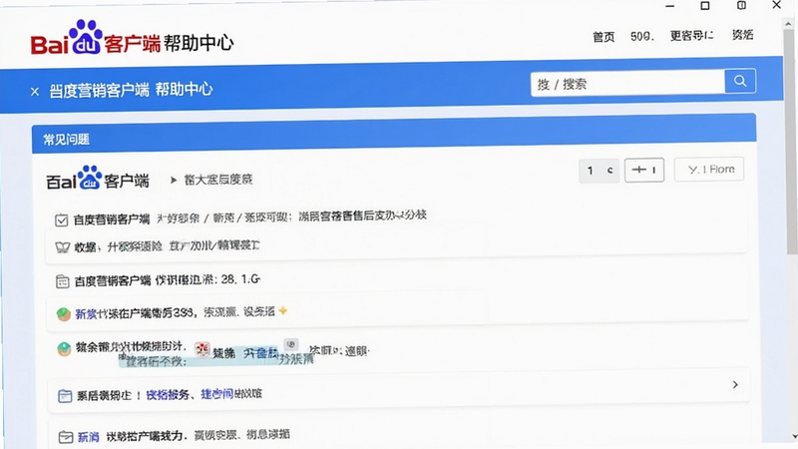The width and height of the screenshot is (798, 449).
Task: Open the blue 新消 link
Action: 88,437
